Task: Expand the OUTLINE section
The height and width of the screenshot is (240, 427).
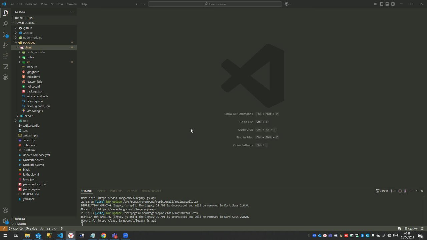Action: click(44, 219)
